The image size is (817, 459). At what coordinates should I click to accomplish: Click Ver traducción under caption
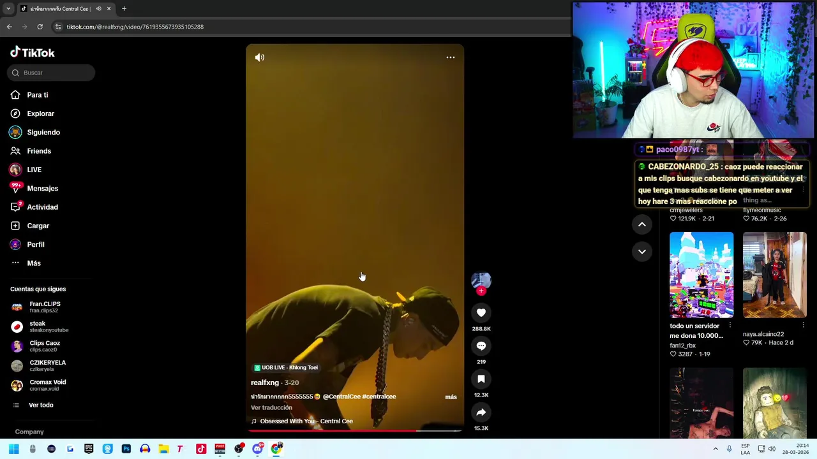pyautogui.click(x=271, y=407)
